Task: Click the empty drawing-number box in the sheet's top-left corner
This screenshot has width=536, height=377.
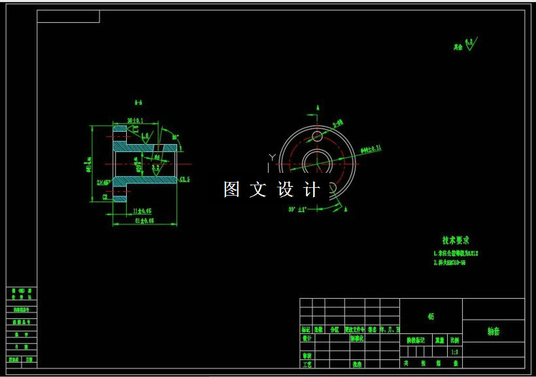Action: [69, 16]
